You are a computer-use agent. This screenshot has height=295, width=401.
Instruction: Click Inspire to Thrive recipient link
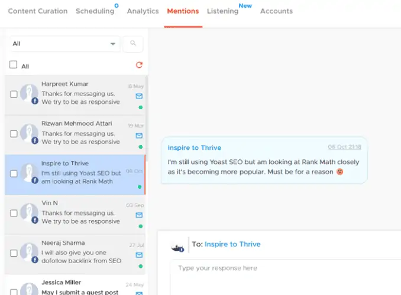click(x=232, y=244)
